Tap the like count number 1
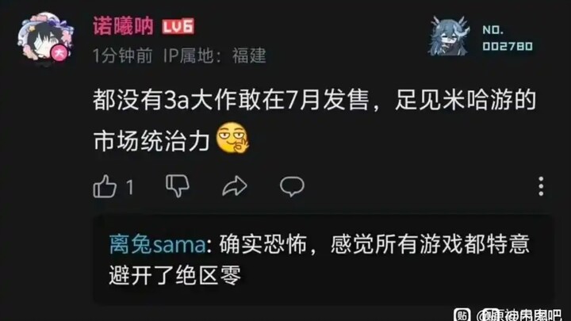Screen dimensions: 571x321 pyautogui.click(x=130, y=187)
